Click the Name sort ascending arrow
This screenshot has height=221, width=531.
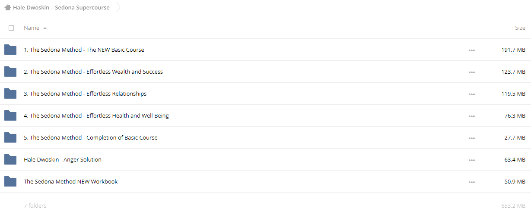45,28
